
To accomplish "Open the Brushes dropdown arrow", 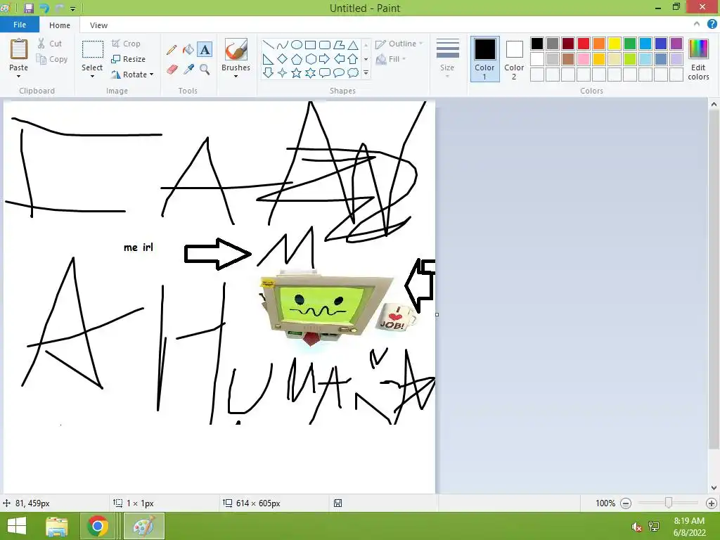I will tap(236, 76).
